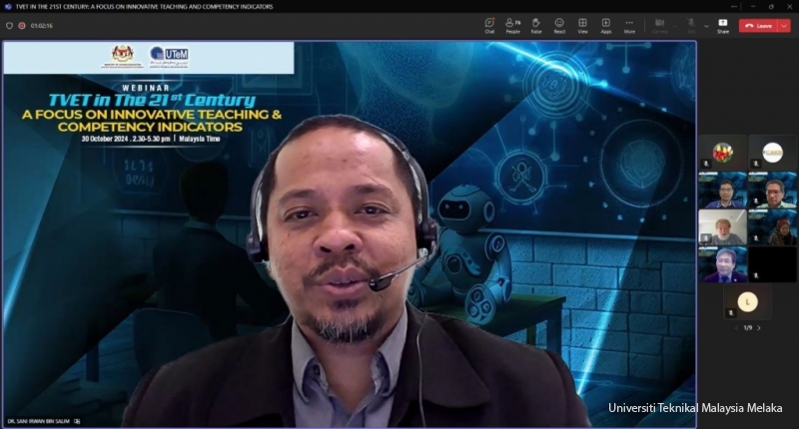Viewport: 799px width, 429px height.
Task: Open the View layout options
Action: 582,25
